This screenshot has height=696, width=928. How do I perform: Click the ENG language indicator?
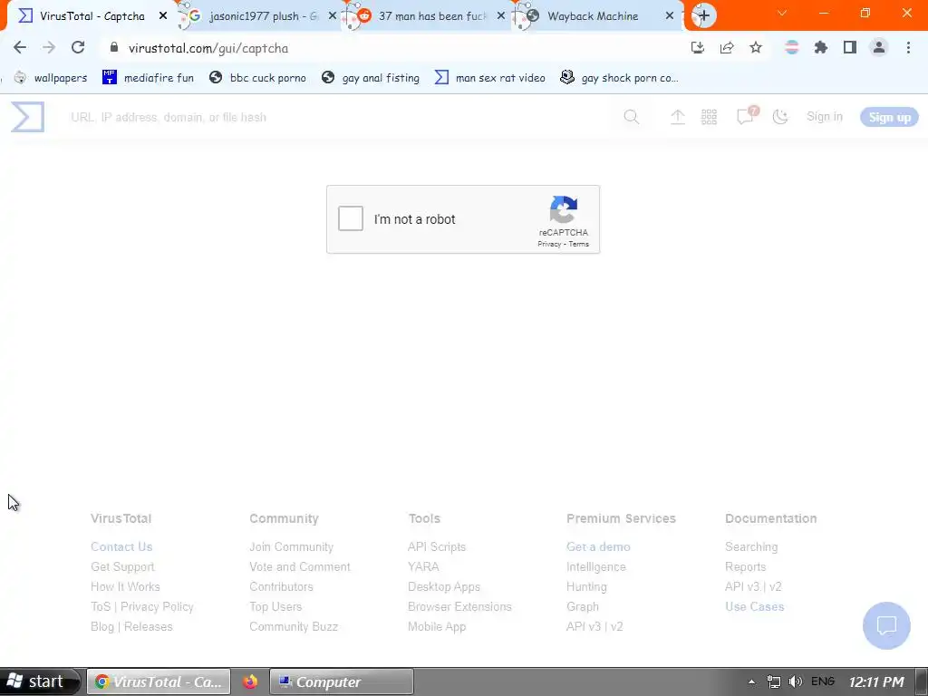coord(823,681)
